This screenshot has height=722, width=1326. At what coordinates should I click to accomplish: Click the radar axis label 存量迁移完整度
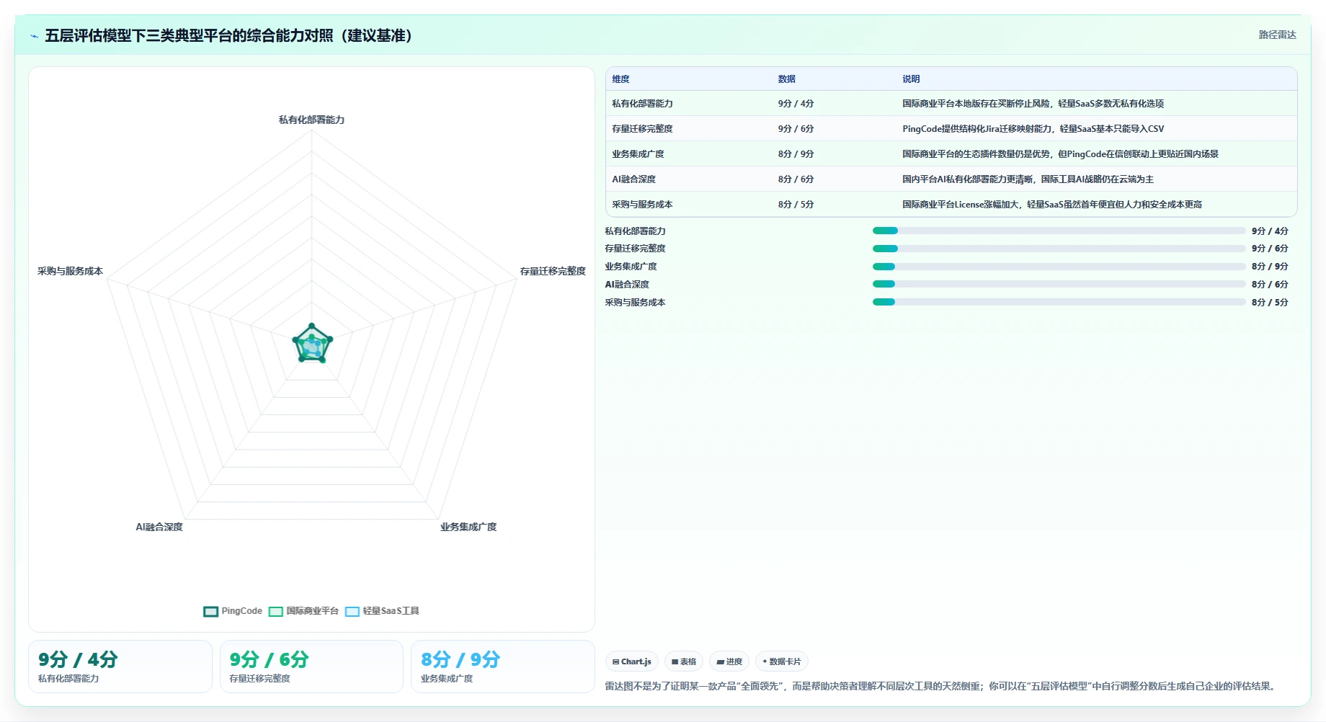[553, 271]
